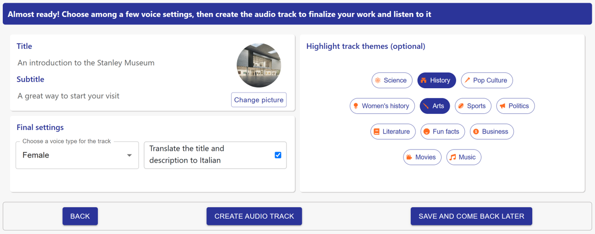Open the voice type dropdown arrow
The width and height of the screenshot is (595, 234).
[x=130, y=156]
